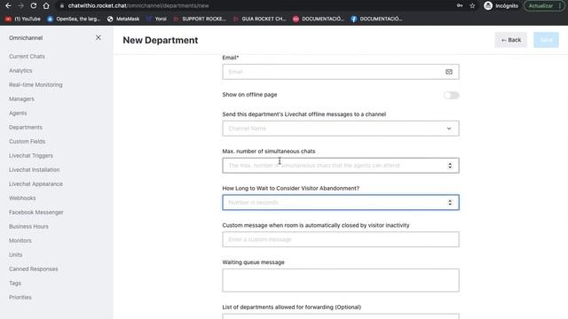The height and width of the screenshot is (319, 568).
Task: Open the Incógnito profile icon
Action: [x=488, y=6]
